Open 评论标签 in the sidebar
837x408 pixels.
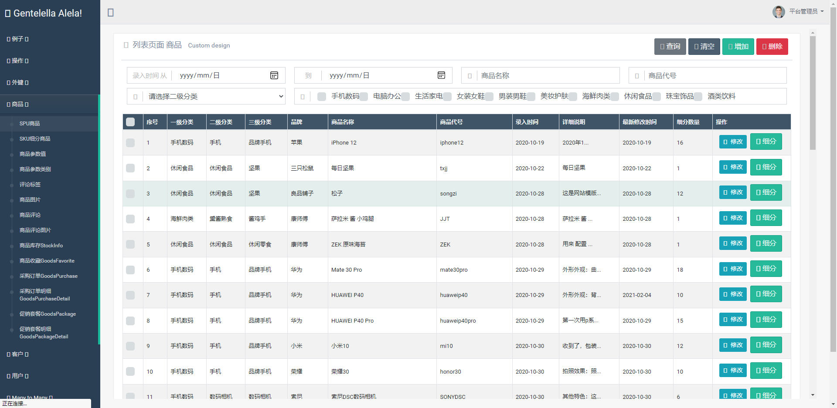click(30, 185)
